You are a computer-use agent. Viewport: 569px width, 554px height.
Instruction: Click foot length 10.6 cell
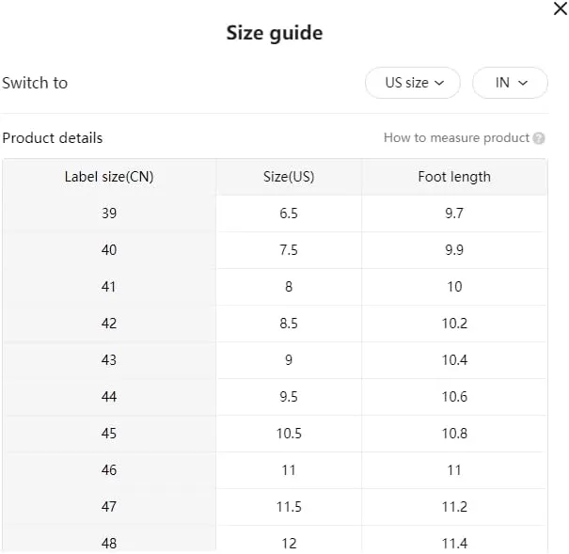point(454,397)
